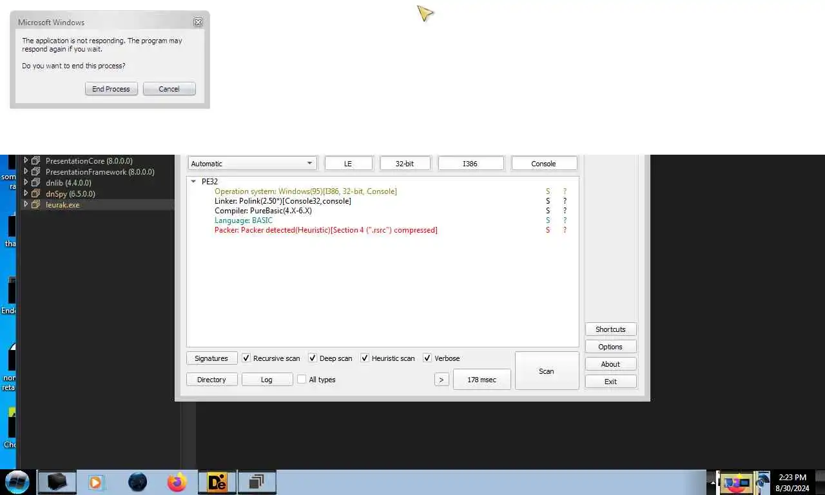Viewport: 825px width, 495px height.
Task: Click PresentationCore assembly icon in dnSpy
Action: pyautogui.click(x=36, y=161)
